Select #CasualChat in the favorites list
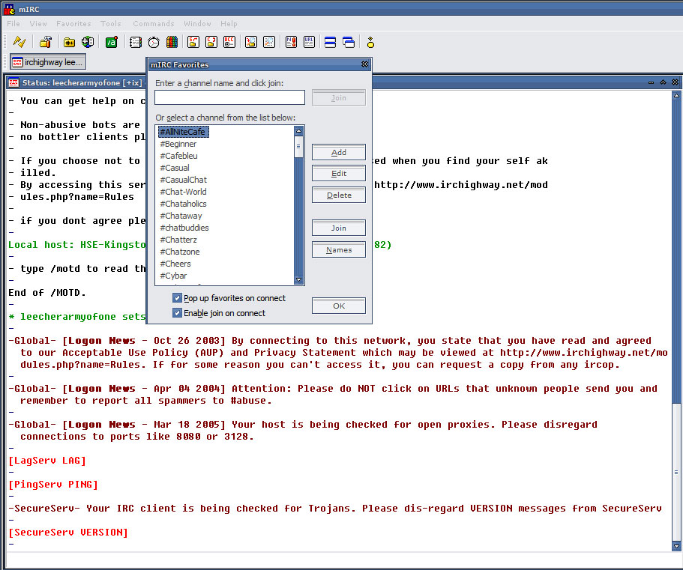 click(184, 179)
